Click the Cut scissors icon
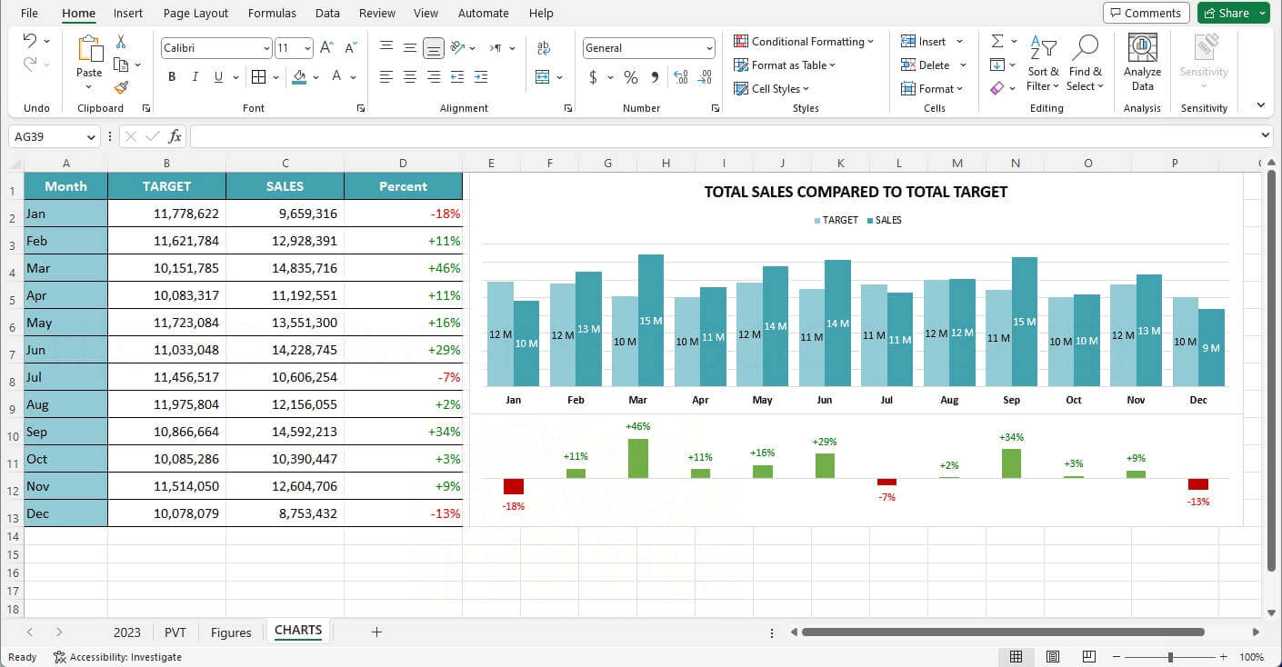1282x667 pixels. pyautogui.click(x=121, y=42)
